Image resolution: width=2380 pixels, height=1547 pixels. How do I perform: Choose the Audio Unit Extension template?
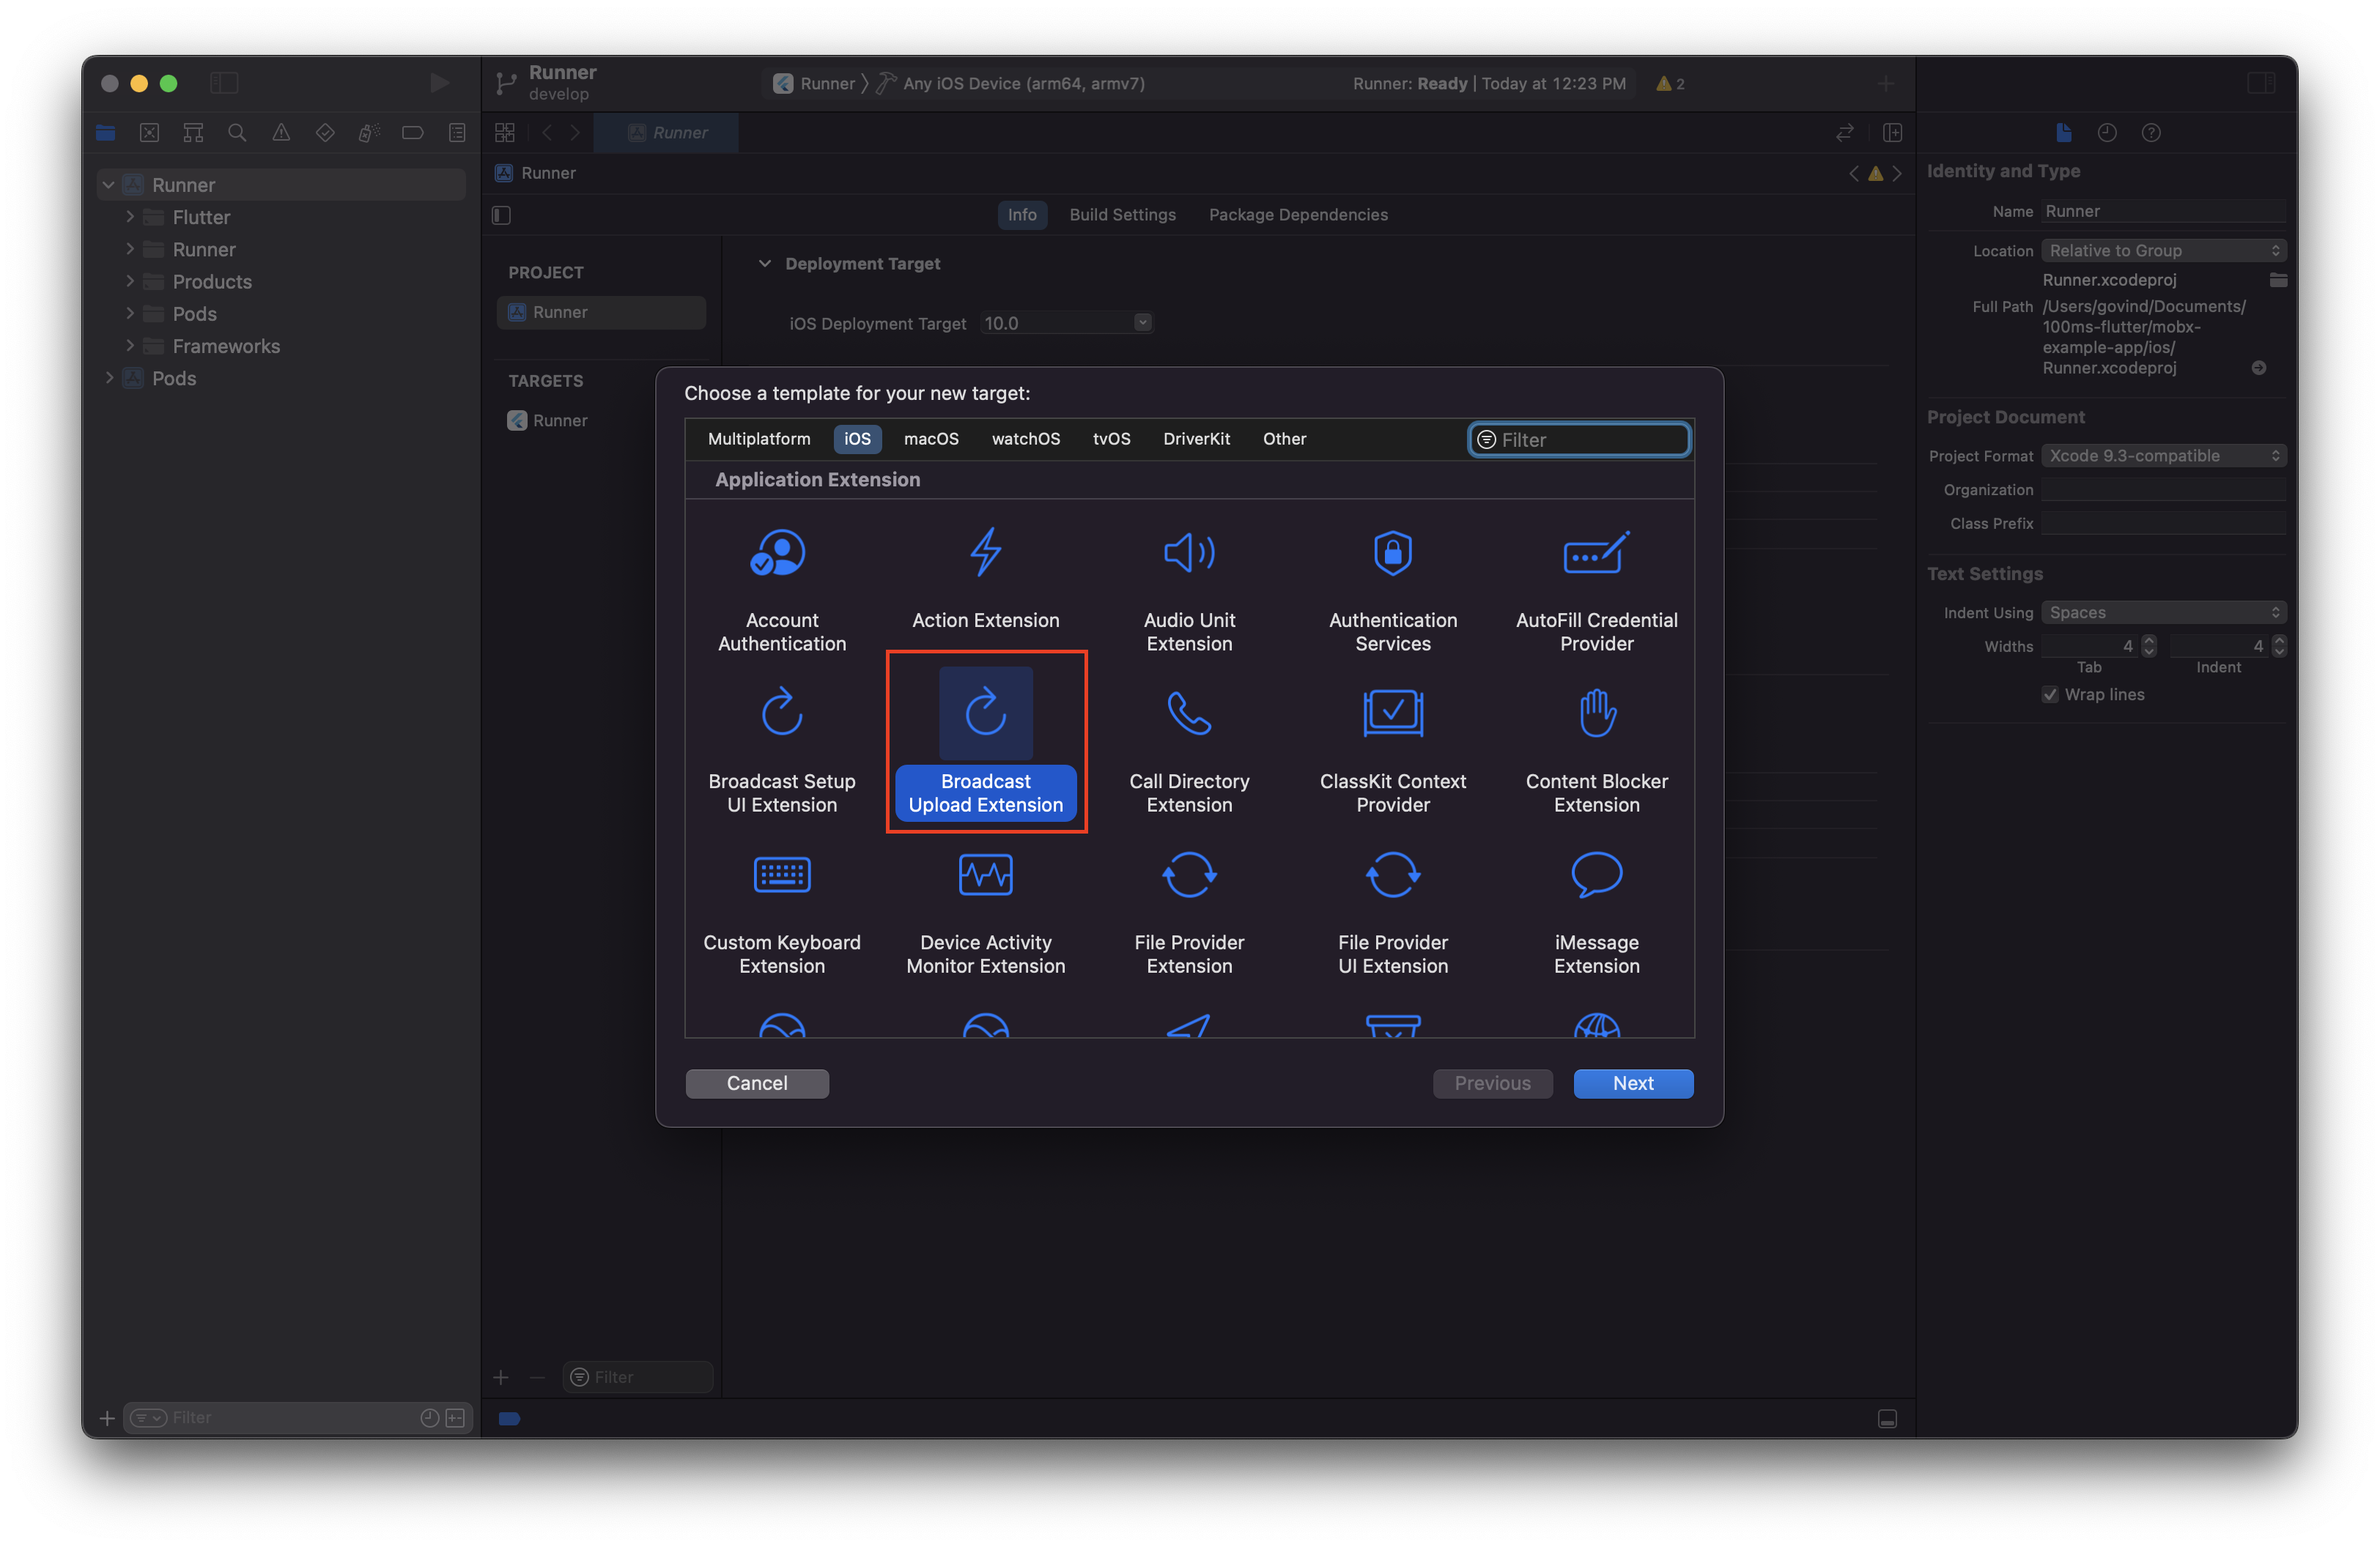point(1189,552)
